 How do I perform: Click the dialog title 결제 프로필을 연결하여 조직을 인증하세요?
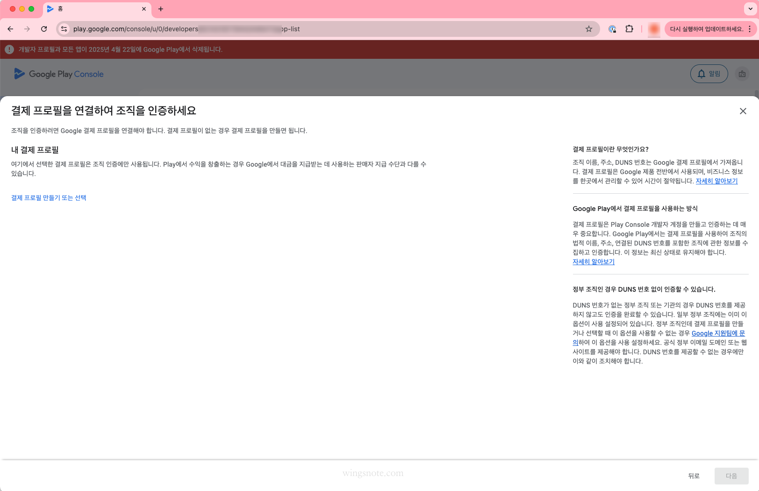click(104, 111)
